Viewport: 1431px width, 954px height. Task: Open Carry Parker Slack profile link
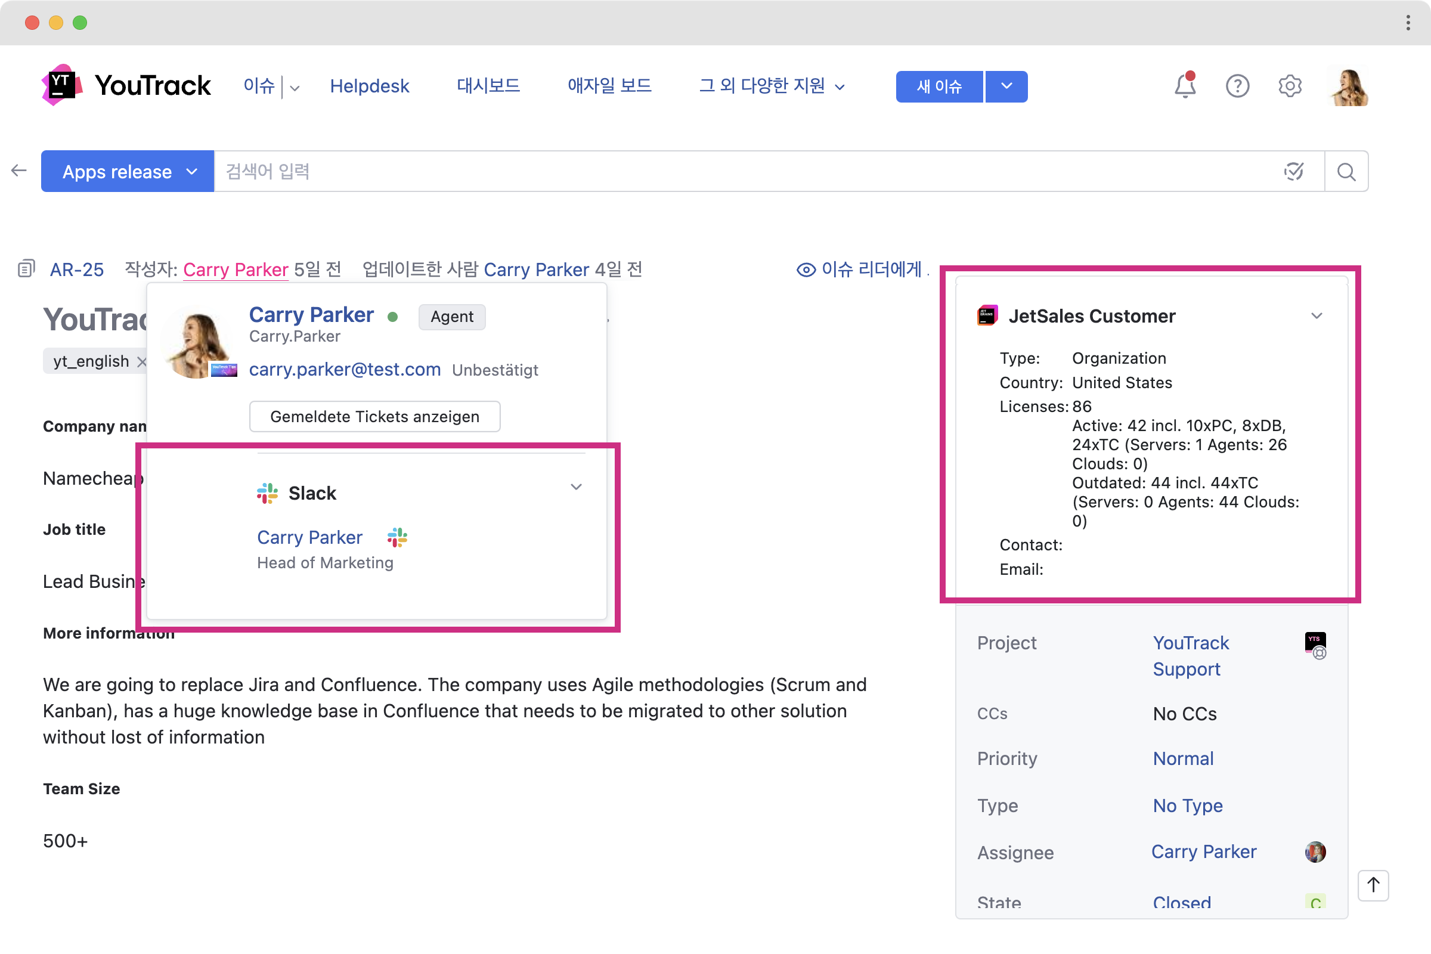tap(309, 537)
